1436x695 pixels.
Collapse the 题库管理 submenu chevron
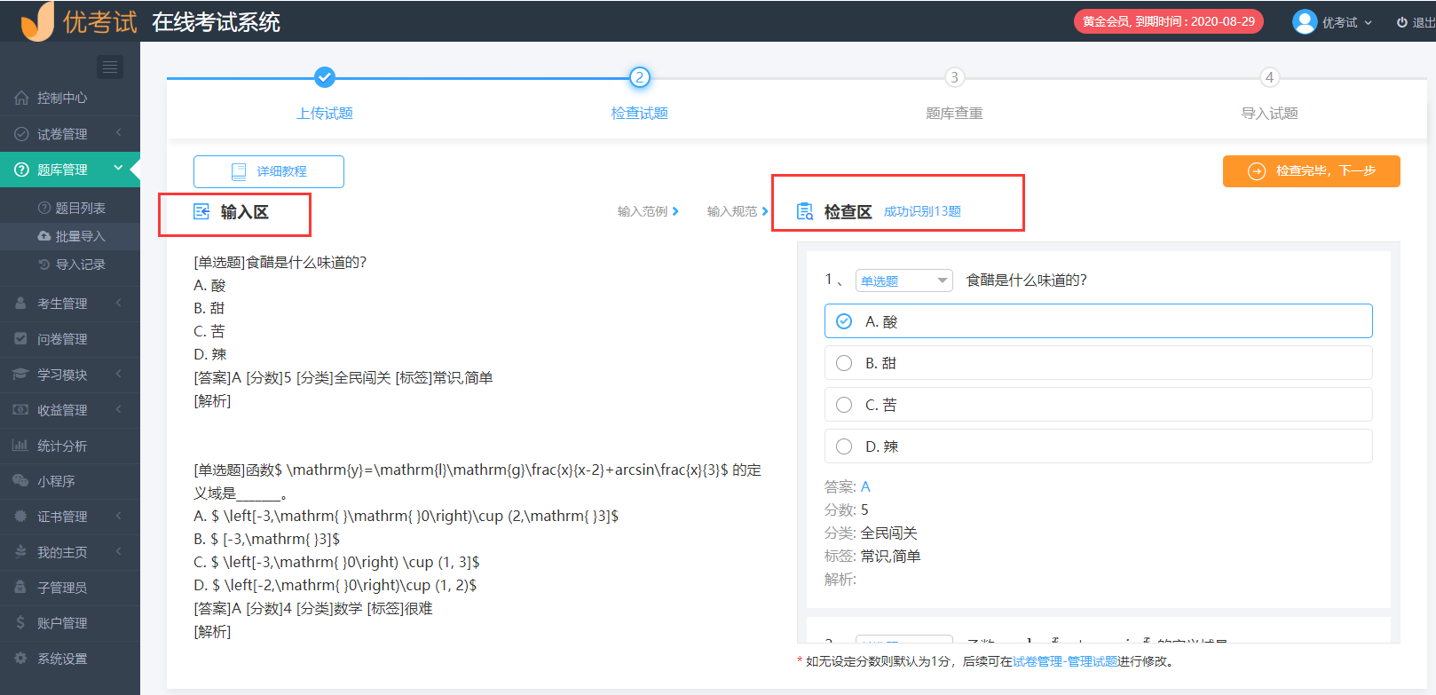point(118,168)
